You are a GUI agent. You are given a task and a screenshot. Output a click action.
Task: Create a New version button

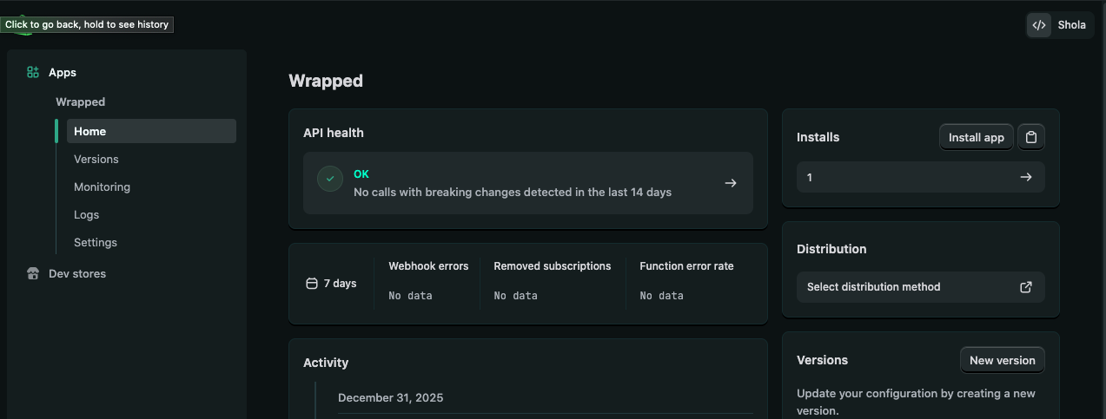[x=1002, y=361]
